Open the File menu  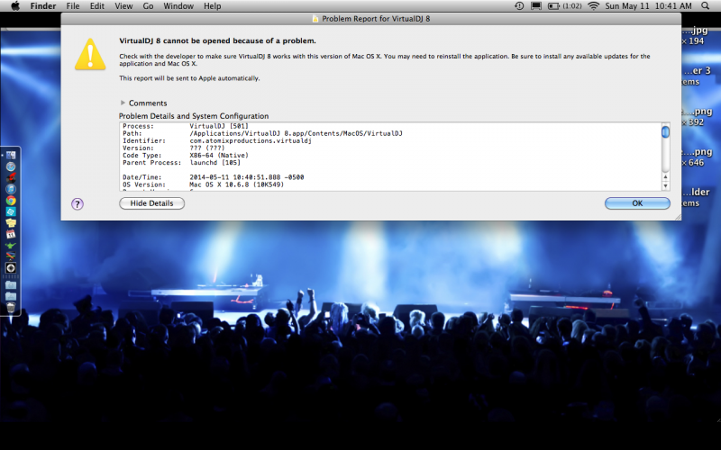coord(73,6)
